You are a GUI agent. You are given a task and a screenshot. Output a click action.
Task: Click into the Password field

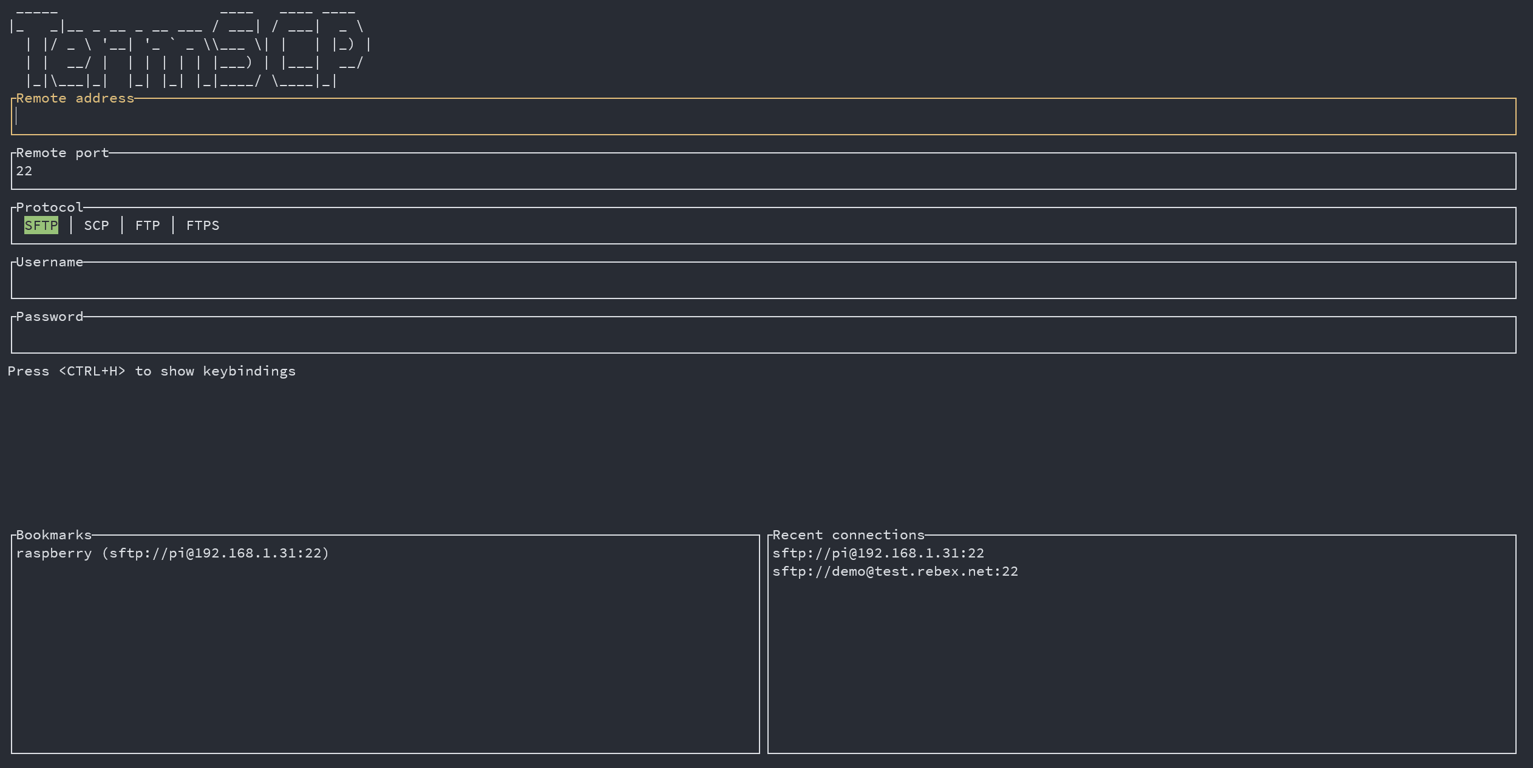pos(763,335)
